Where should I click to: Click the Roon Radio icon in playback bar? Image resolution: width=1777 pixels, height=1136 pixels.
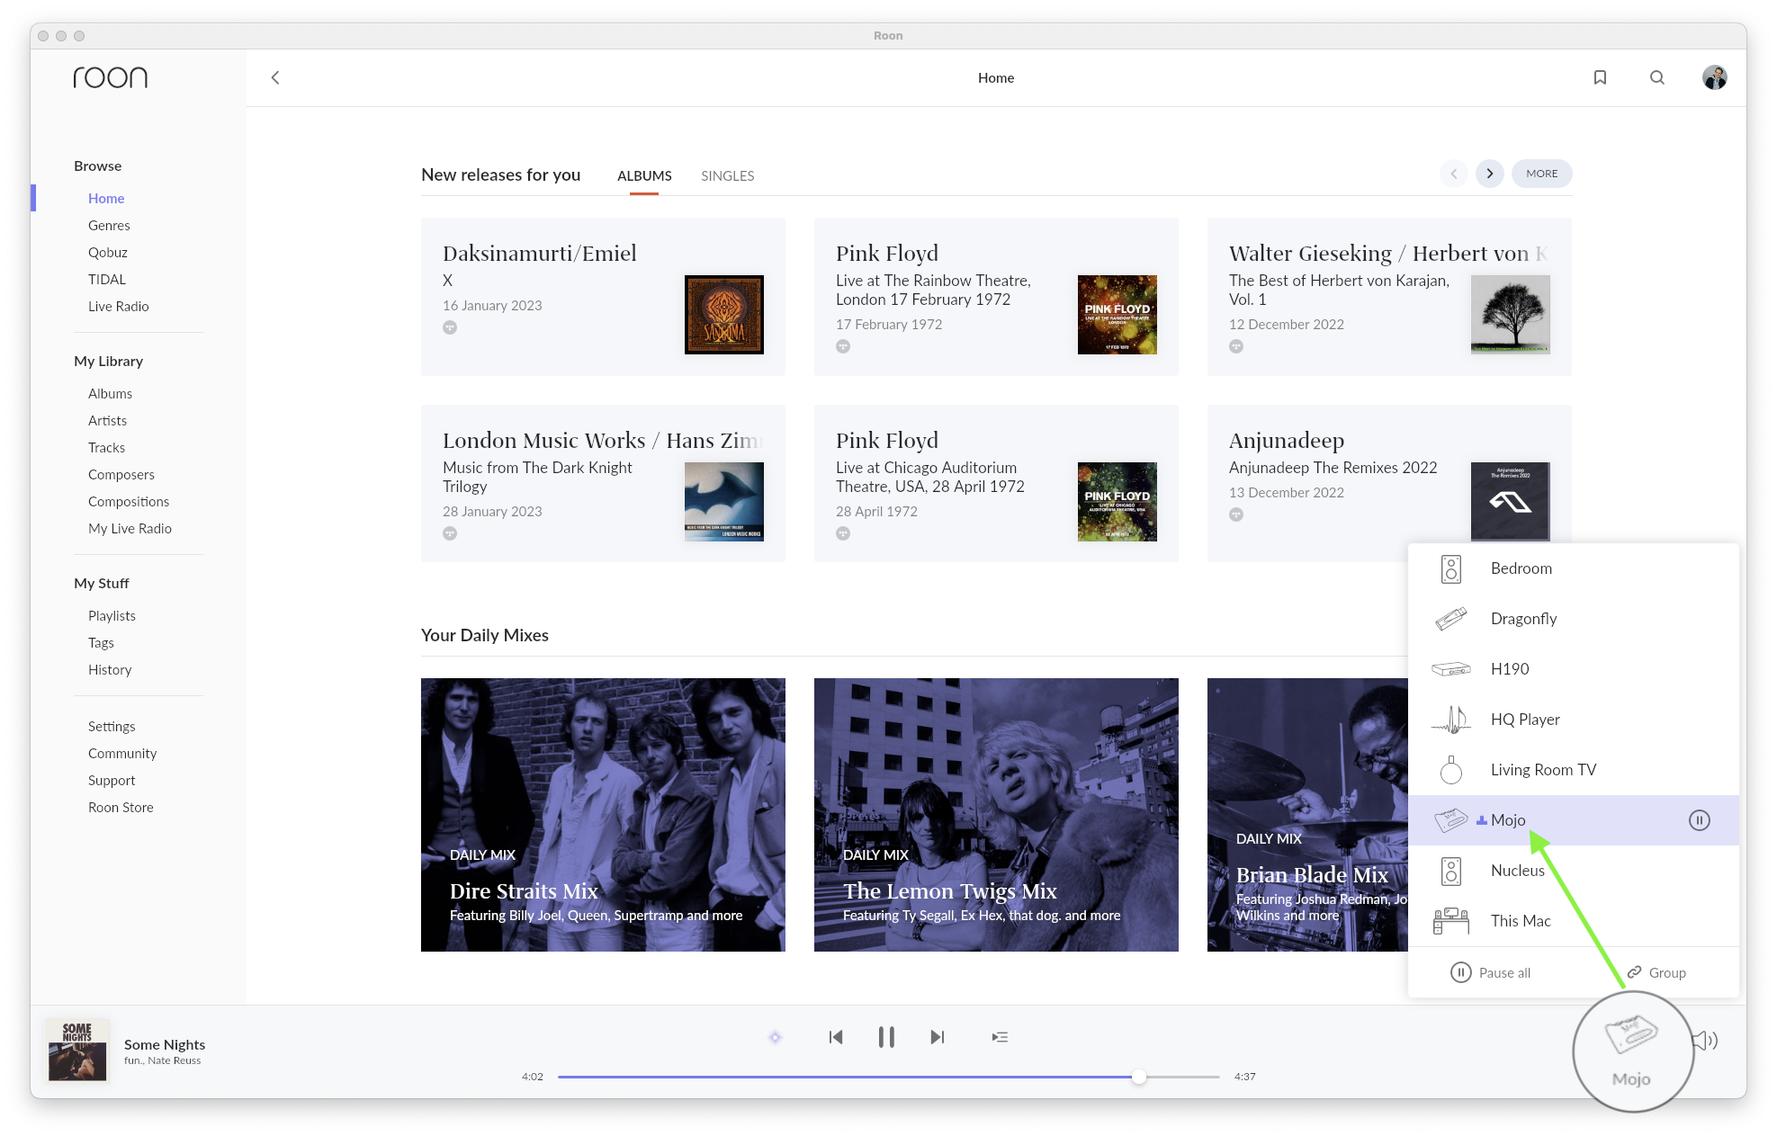click(775, 1037)
